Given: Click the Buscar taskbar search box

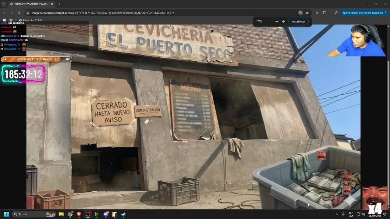Looking at the screenshot, I should point(34,214).
